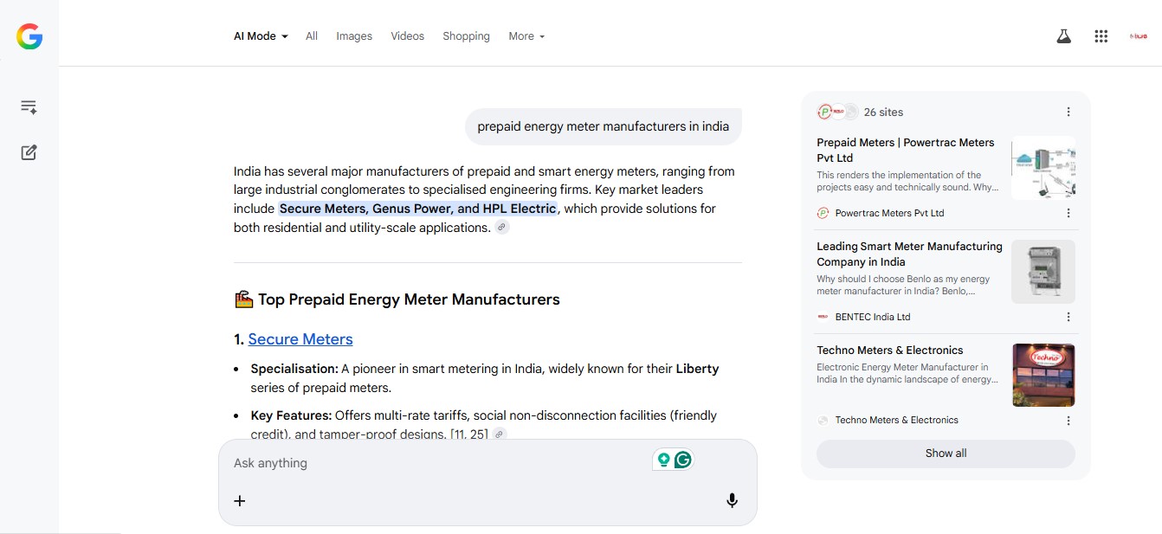The height and width of the screenshot is (534, 1162).
Task: Open the account profile avatar
Action: click(x=1138, y=36)
